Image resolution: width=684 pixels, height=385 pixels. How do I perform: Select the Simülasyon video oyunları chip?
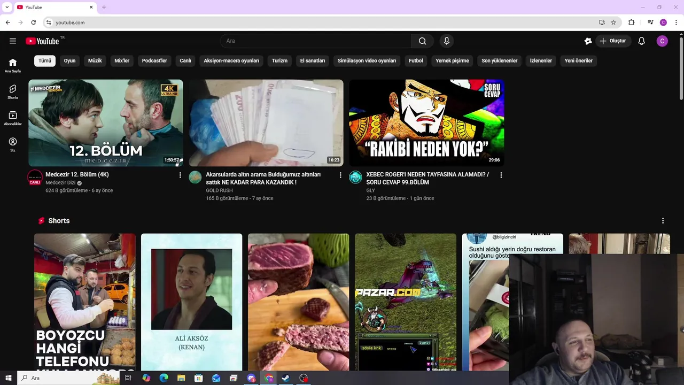click(367, 60)
